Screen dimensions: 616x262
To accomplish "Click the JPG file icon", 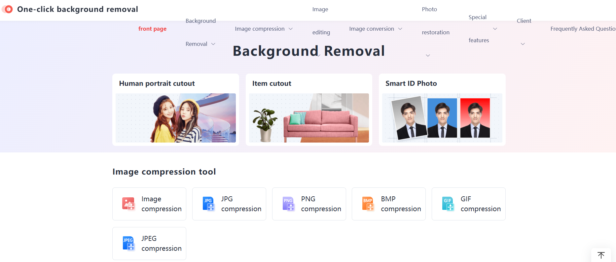I will [x=208, y=204].
